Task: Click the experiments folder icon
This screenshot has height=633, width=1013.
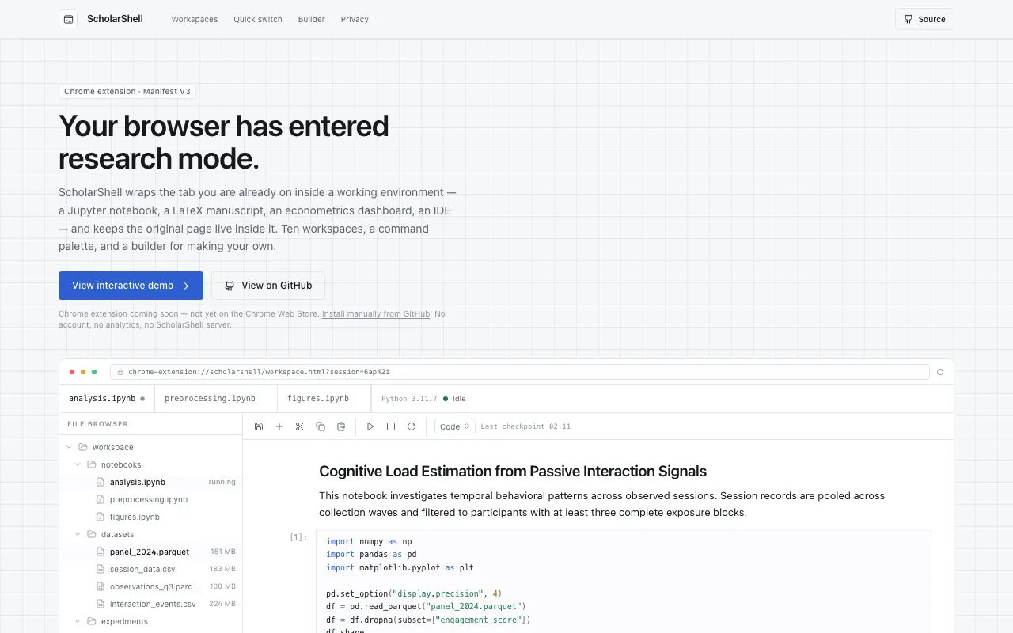Action: tap(92, 621)
